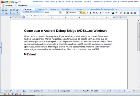Open the Vá para Offline option
The image size is (140, 96).
[64, 2]
